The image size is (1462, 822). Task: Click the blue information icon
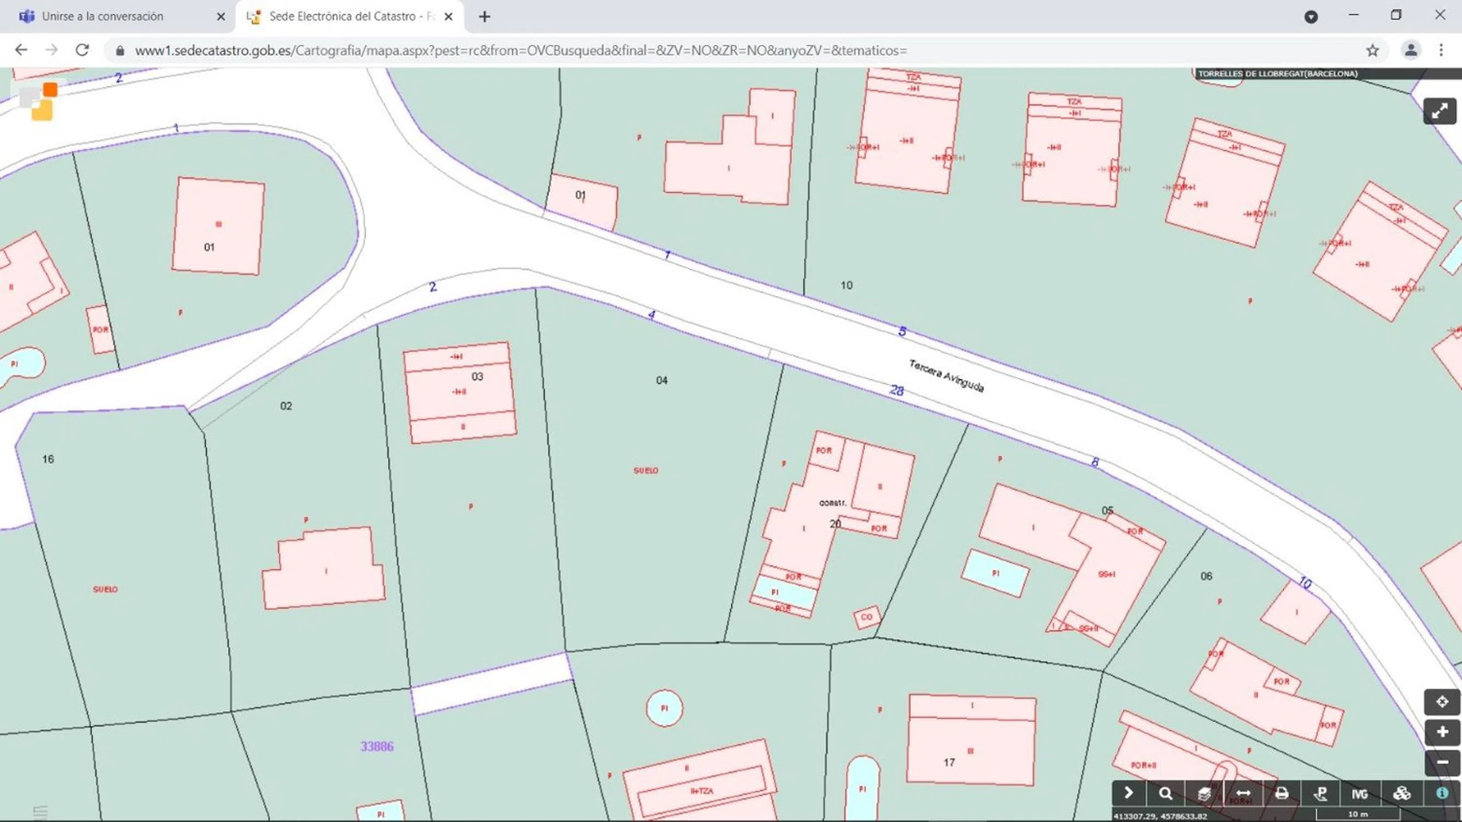pyautogui.click(x=1442, y=793)
